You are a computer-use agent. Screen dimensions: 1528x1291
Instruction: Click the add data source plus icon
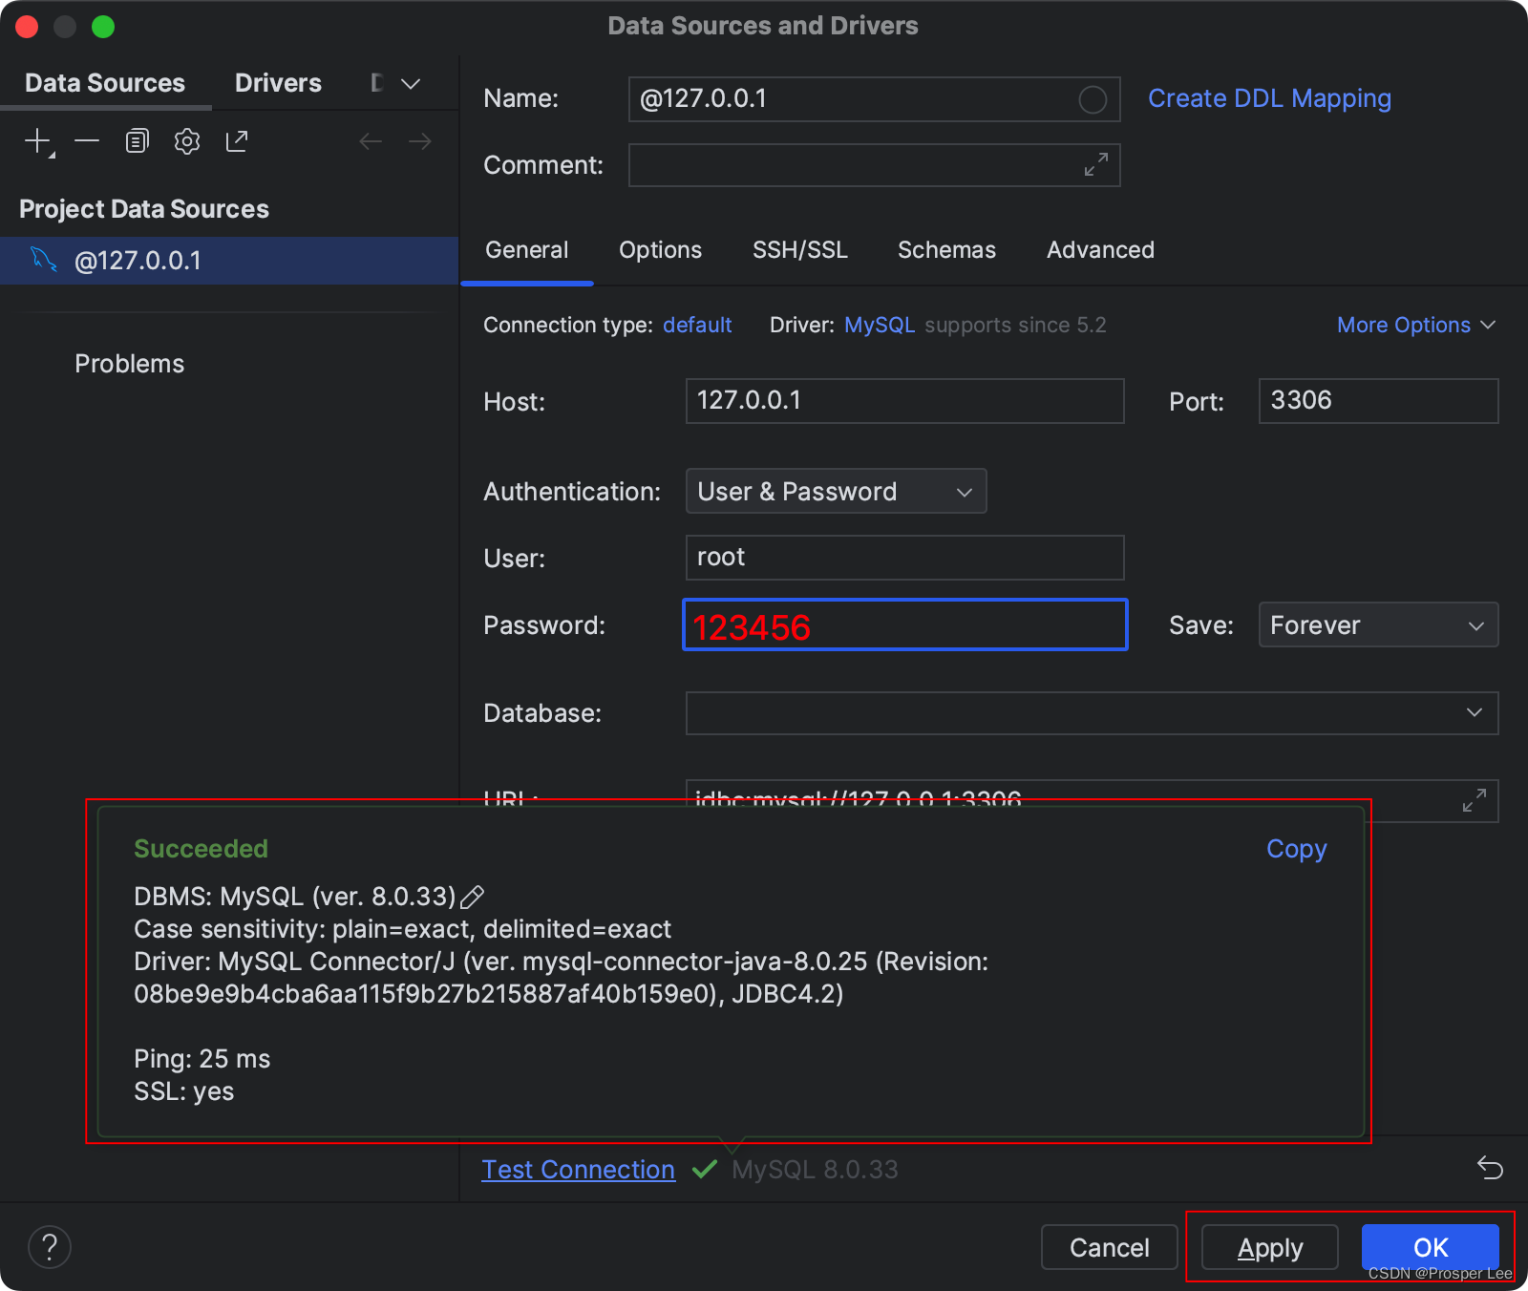point(38,141)
